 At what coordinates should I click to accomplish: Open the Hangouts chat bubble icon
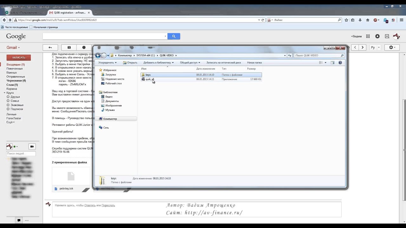point(19,220)
